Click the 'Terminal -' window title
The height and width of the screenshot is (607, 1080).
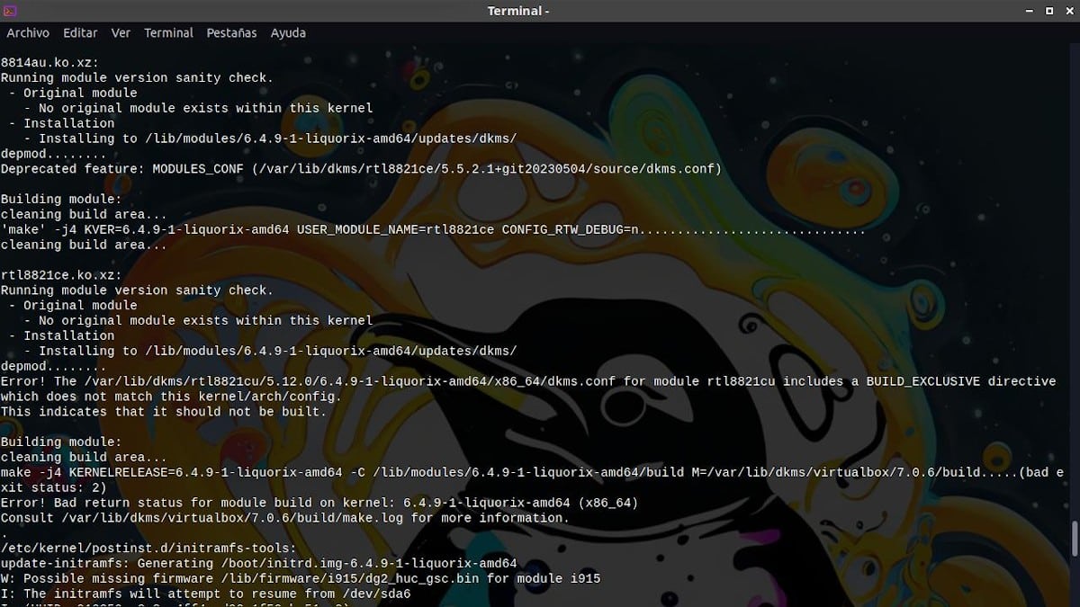pos(518,11)
